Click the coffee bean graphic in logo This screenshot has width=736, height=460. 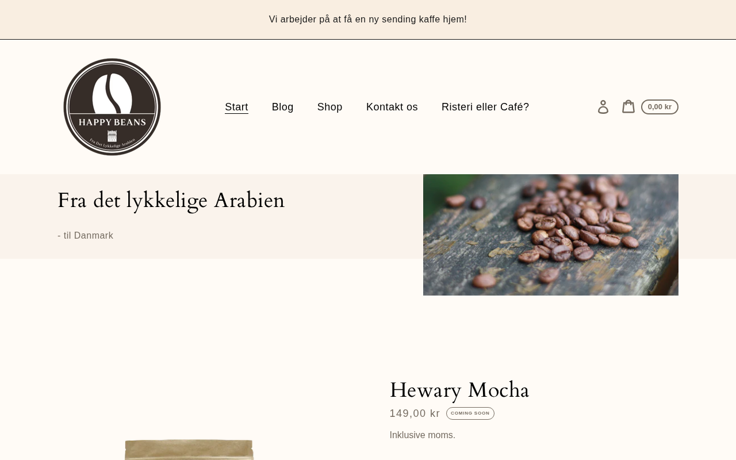(112, 93)
